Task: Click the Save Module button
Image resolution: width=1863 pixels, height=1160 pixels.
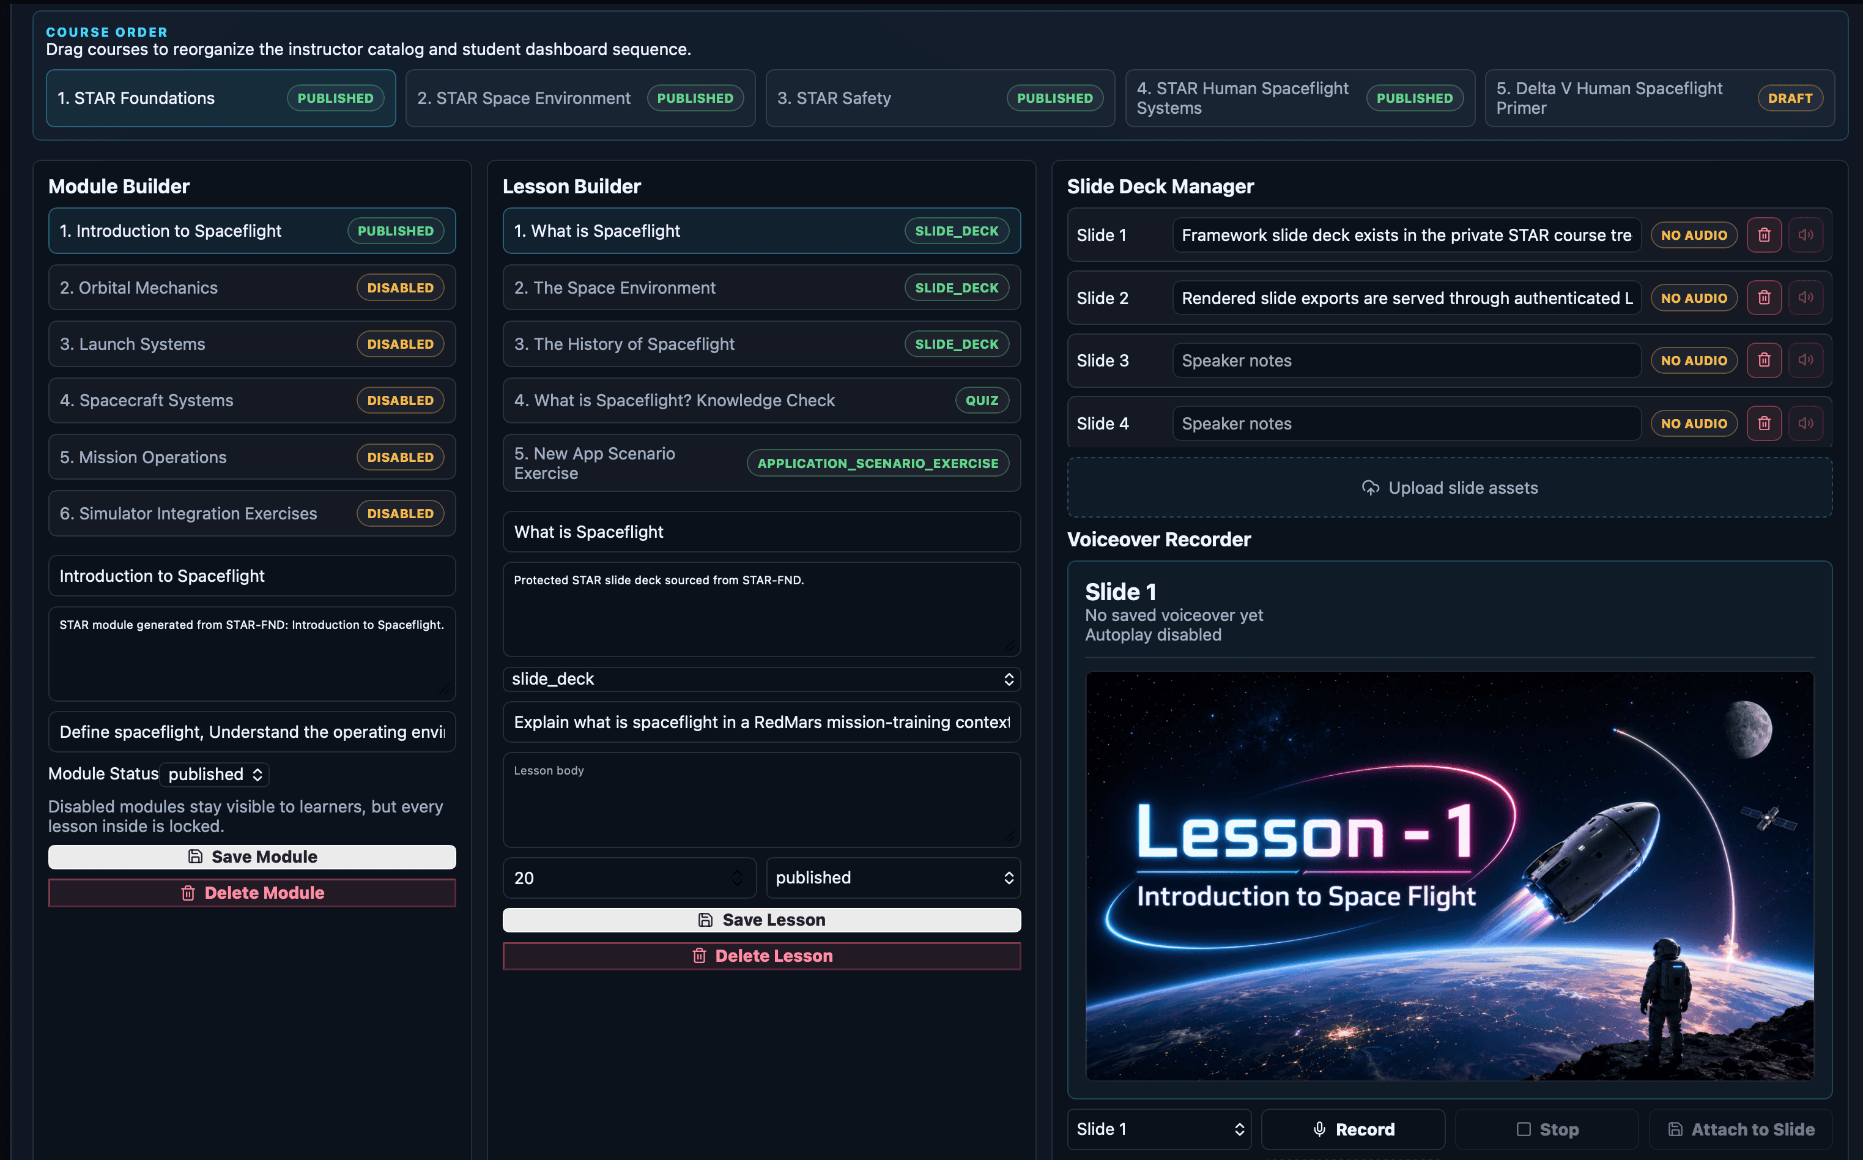Action: tap(251, 857)
